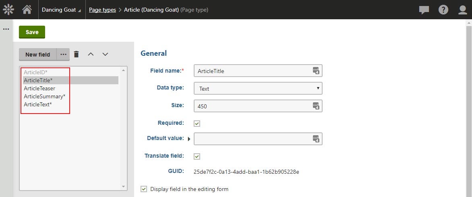
Task: Click the green Save button
Action: (x=32, y=32)
